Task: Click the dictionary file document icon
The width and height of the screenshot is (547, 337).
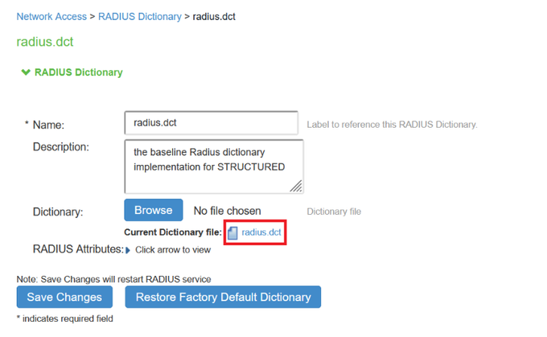Action: tap(233, 233)
